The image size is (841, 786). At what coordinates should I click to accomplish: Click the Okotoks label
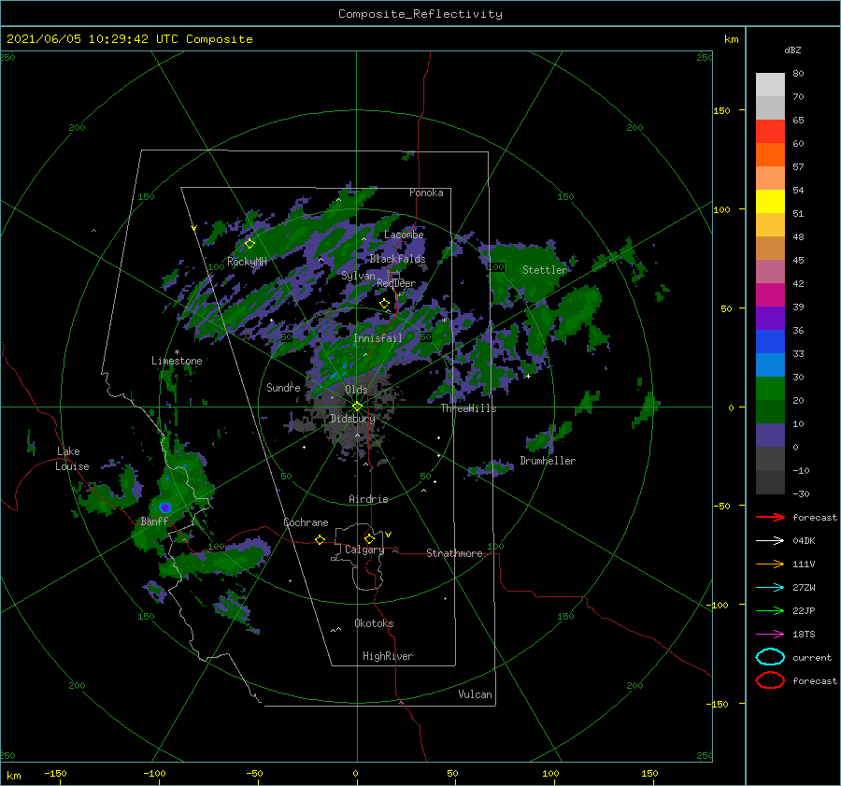[x=374, y=623]
